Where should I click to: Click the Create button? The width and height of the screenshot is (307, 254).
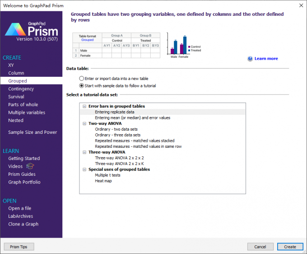(x=290, y=247)
